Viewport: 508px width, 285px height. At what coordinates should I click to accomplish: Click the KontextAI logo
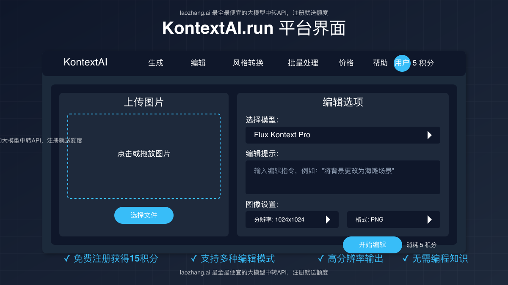pyautogui.click(x=86, y=62)
